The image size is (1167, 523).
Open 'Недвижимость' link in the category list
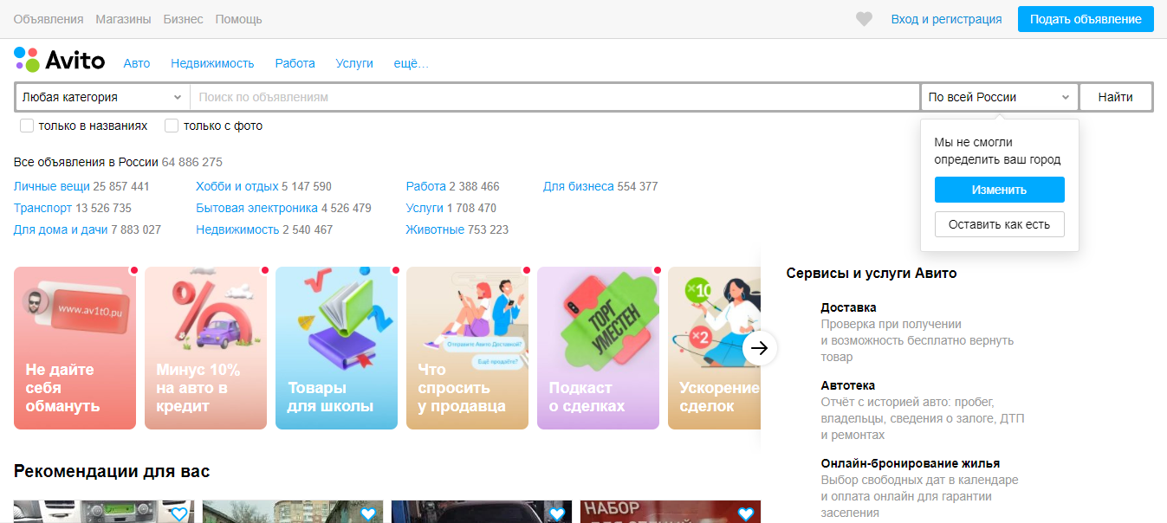point(237,229)
